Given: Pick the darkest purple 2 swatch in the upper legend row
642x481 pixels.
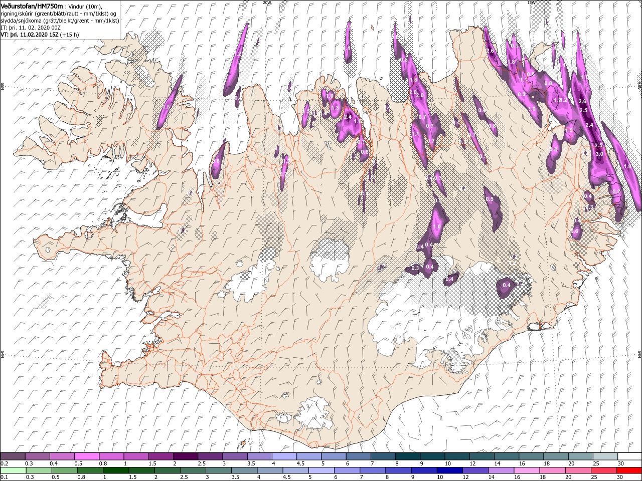Looking at the screenshot, I should click(x=185, y=456).
